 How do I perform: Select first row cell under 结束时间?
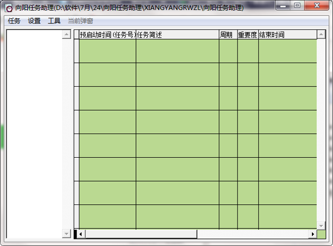pyautogui.click(x=287, y=51)
